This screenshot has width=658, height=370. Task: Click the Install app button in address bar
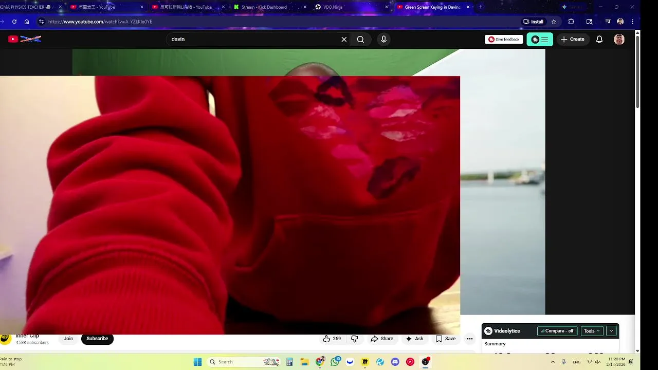click(533, 22)
